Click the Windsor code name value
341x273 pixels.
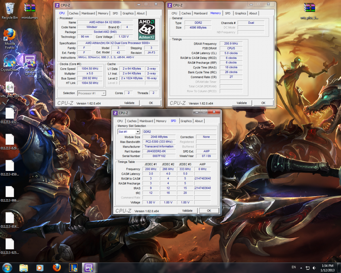coord(92,27)
